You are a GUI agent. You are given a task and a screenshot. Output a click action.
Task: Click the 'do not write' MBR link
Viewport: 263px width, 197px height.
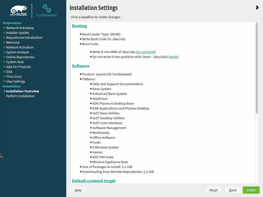click(x=146, y=52)
